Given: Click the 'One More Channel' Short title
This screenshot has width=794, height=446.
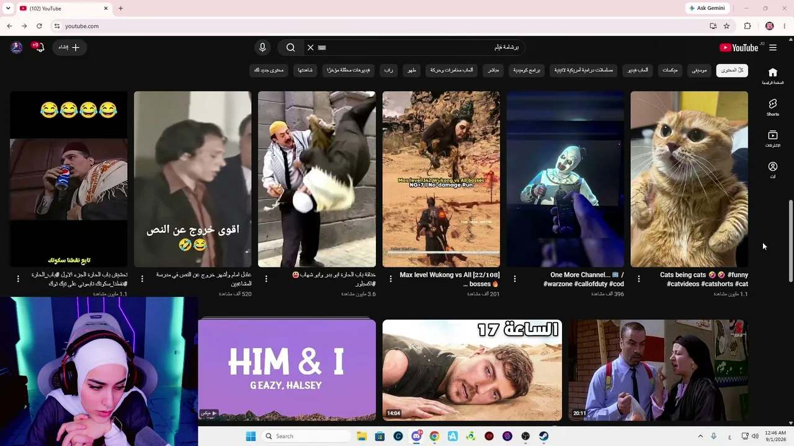Looking at the screenshot, I should pyautogui.click(x=584, y=279).
